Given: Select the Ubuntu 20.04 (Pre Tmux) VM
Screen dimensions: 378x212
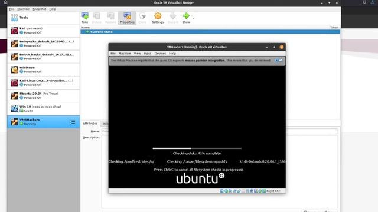Looking at the screenshot, I should point(43,95).
